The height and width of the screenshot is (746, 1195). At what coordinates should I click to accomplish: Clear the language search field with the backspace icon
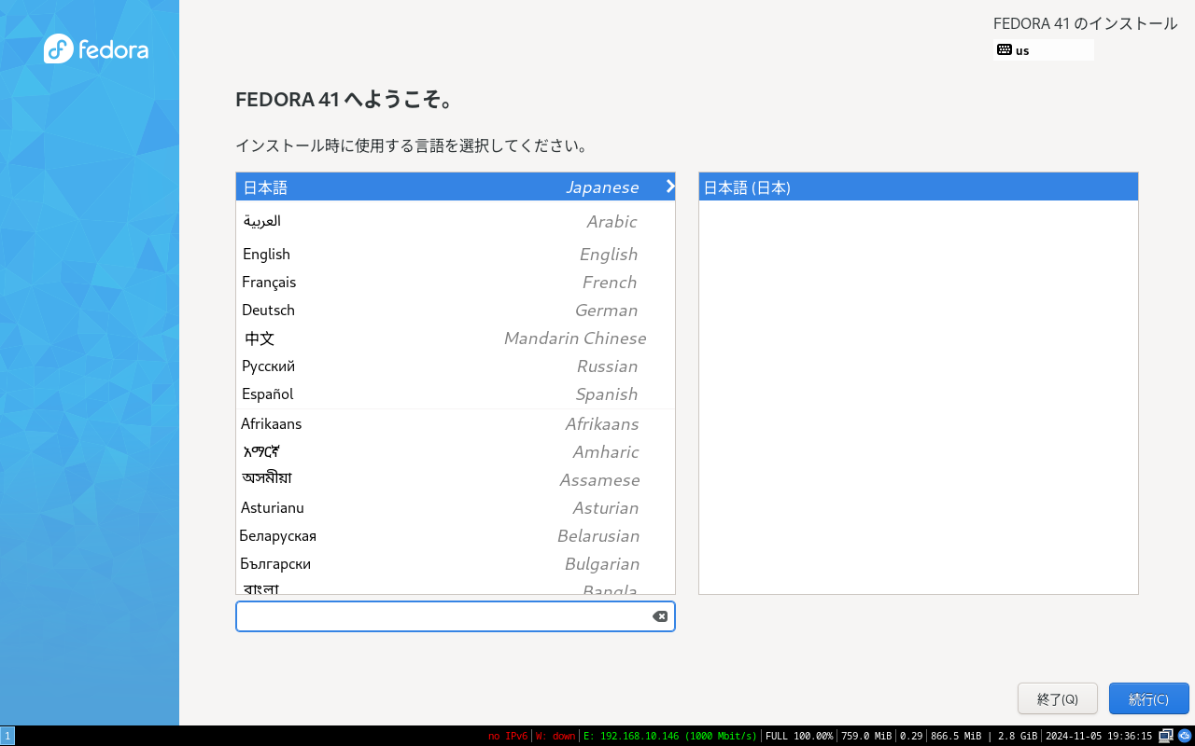click(659, 616)
